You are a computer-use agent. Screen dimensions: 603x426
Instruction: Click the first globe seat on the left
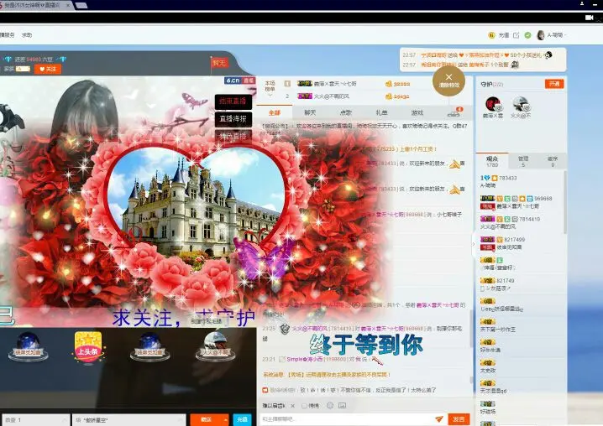[28, 346]
